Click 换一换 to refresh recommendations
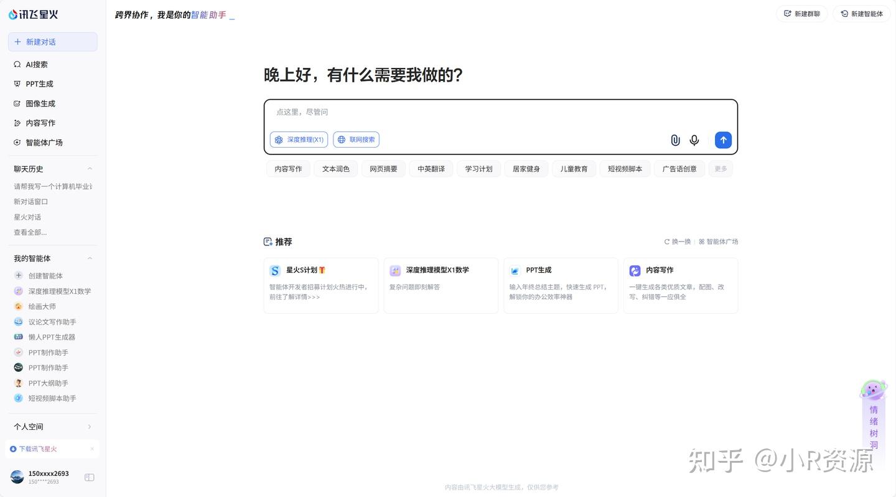Viewport: 896px width, 497px height. point(678,242)
